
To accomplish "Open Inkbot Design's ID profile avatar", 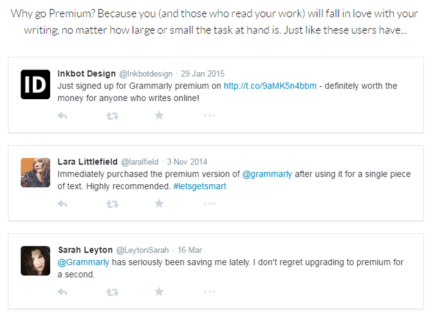I will coord(35,84).
